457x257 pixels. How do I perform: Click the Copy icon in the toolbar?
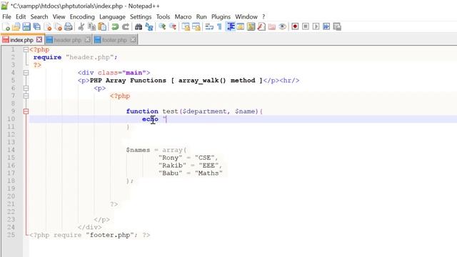(92, 27)
